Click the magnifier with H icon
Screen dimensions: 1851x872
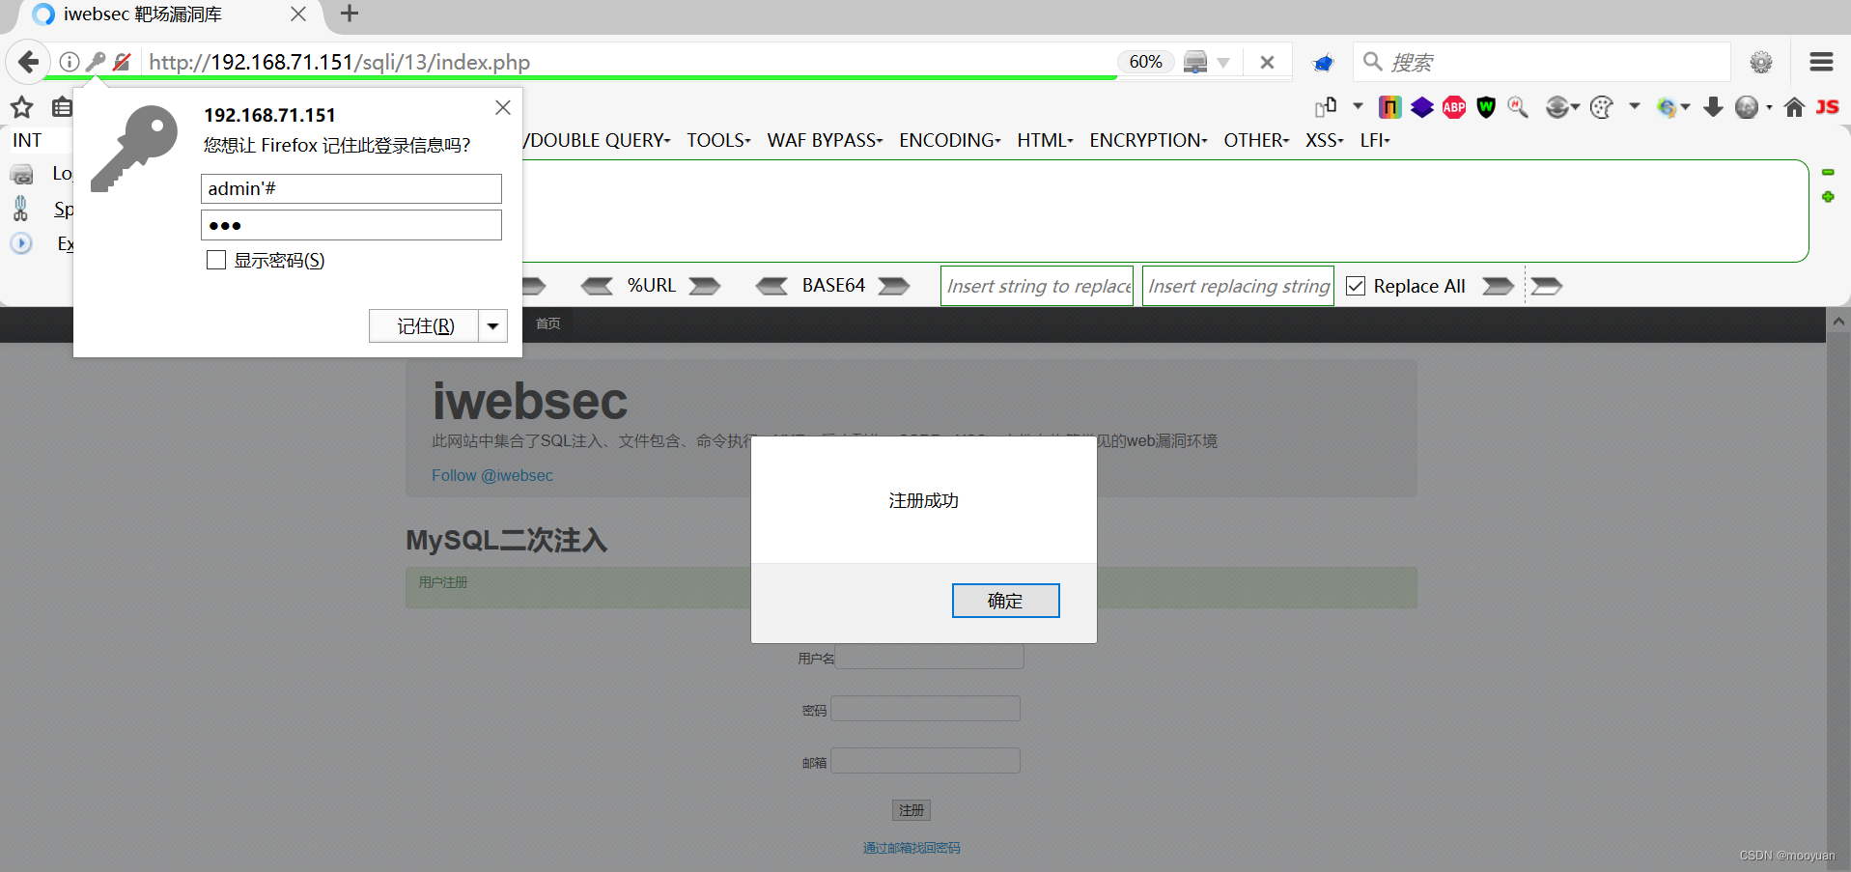(x=1518, y=107)
